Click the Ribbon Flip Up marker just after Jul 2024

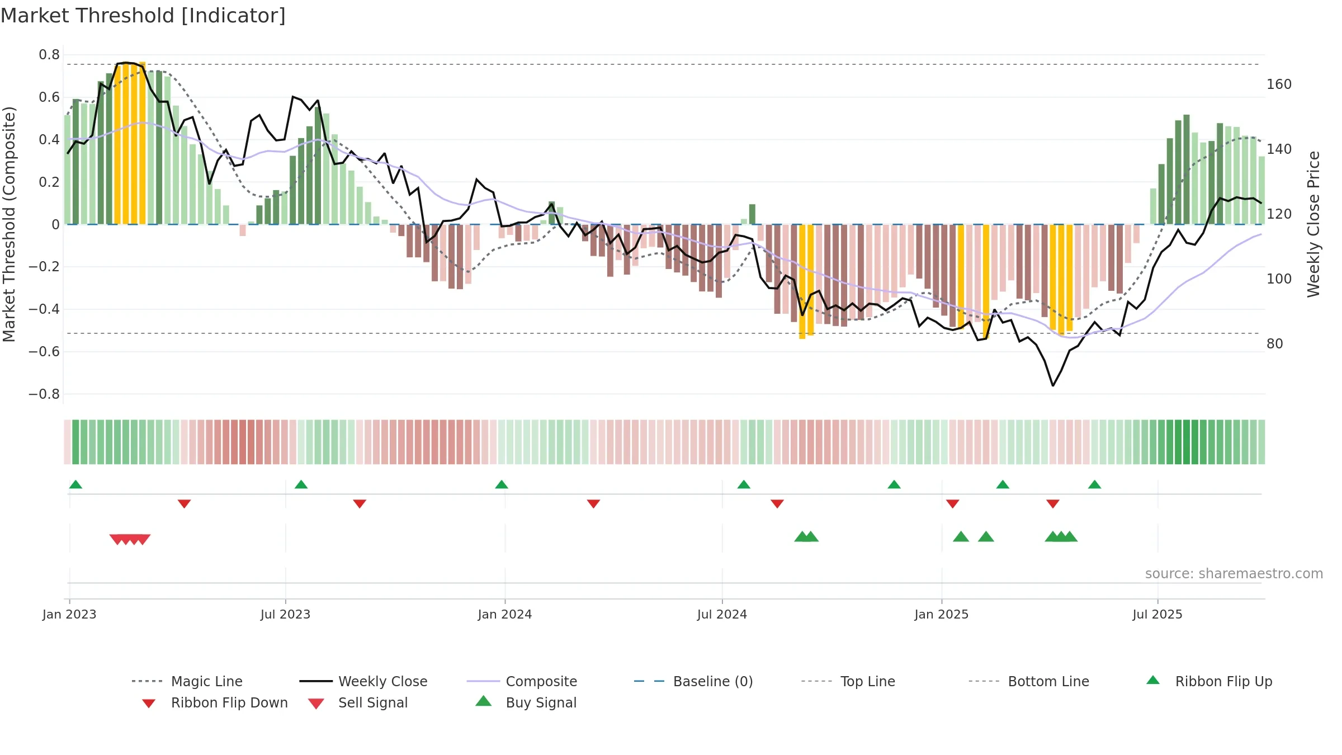click(x=744, y=484)
